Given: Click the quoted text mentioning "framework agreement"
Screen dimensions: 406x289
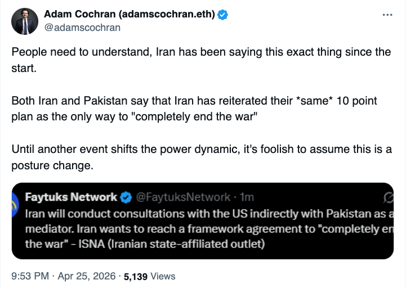Looking at the screenshot, I should point(208,229).
